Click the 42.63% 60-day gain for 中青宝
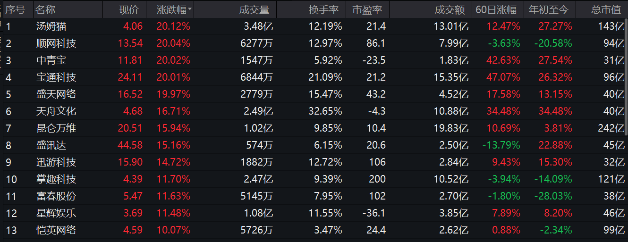Image resolution: width=628 pixels, height=242 pixels. point(503,60)
